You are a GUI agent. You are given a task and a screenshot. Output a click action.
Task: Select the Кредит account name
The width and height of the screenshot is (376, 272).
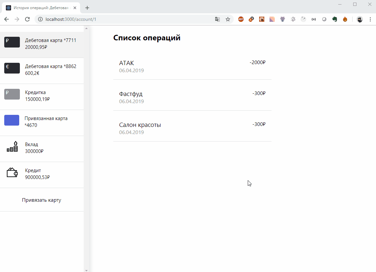click(x=33, y=170)
